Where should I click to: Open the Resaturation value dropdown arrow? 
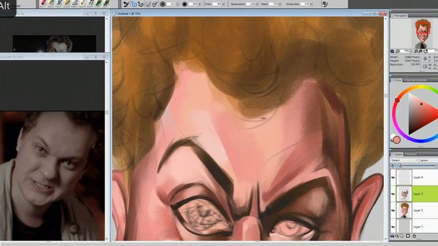click(x=257, y=4)
